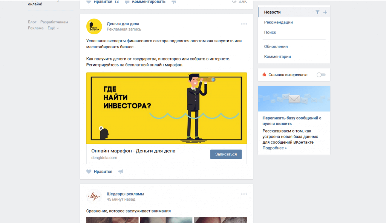Select Обновления in the side menu

tap(276, 46)
